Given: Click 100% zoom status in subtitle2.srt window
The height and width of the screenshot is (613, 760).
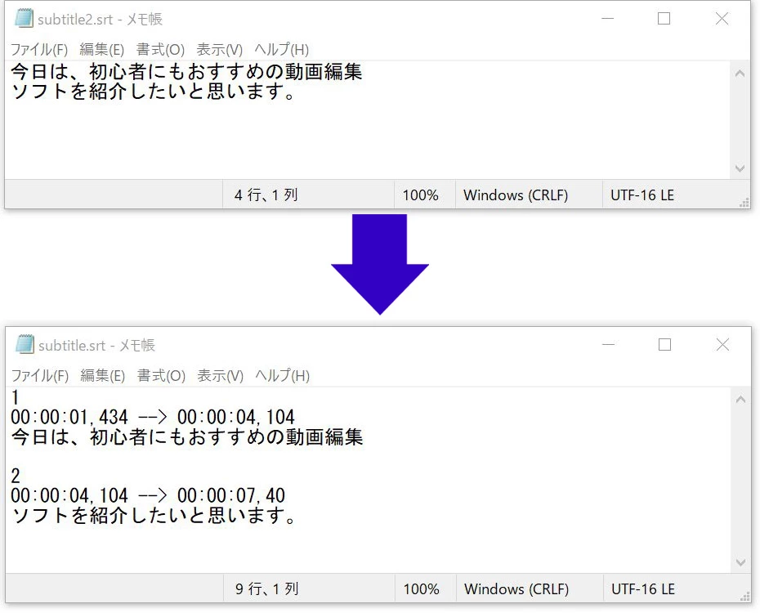Looking at the screenshot, I should pos(420,195).
